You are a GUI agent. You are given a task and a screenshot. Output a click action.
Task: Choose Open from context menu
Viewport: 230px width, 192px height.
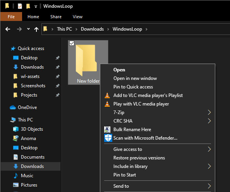coord(158,70)
